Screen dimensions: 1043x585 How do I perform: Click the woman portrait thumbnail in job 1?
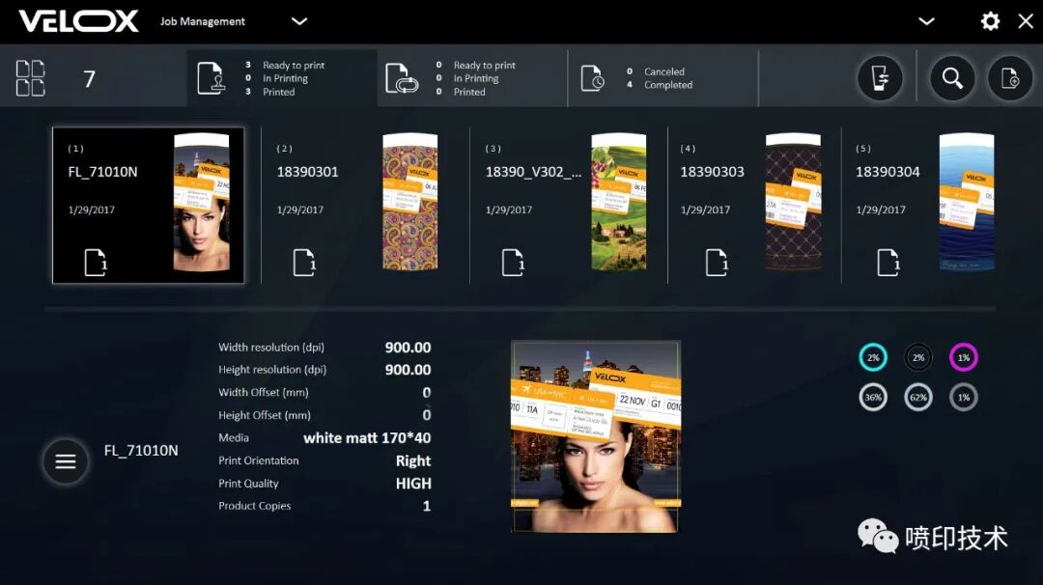[202, 202]
